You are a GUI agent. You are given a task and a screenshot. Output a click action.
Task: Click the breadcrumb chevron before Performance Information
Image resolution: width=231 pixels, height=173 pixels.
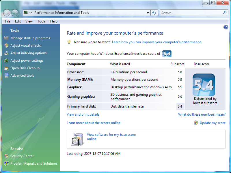31,13
